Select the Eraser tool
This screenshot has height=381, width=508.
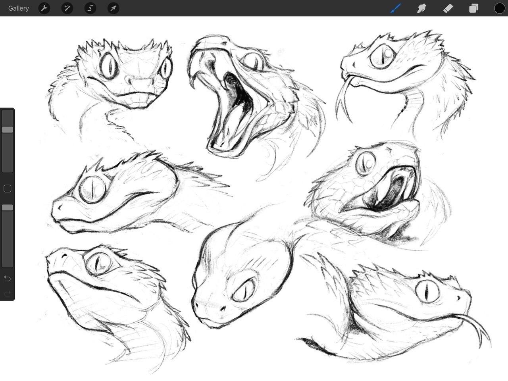pos(448,8)
